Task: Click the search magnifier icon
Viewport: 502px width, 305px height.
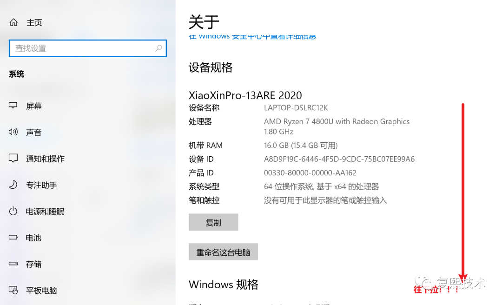Action: point(159,48)
